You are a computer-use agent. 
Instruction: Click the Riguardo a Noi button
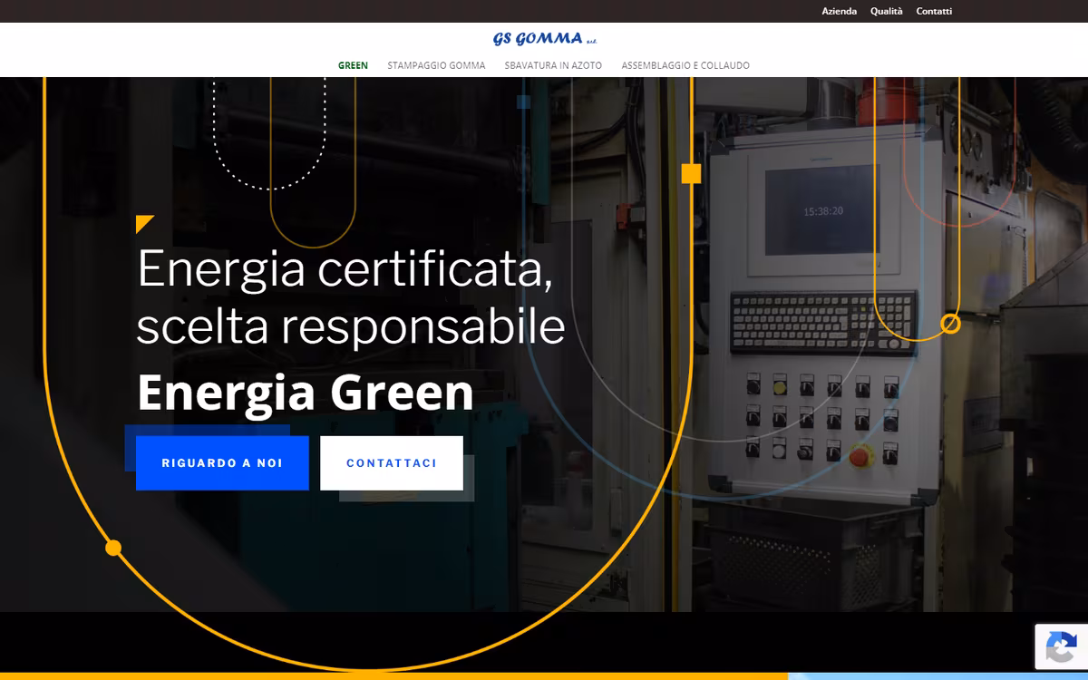tap(222, 463)
